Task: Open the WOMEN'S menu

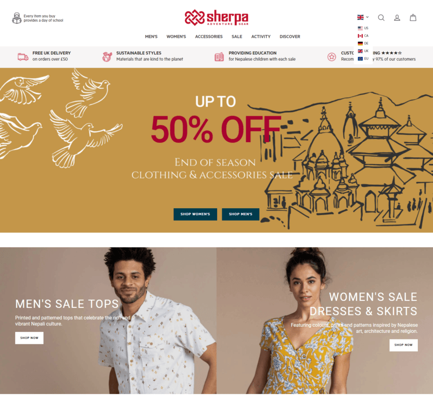Action: click(176, 36)
